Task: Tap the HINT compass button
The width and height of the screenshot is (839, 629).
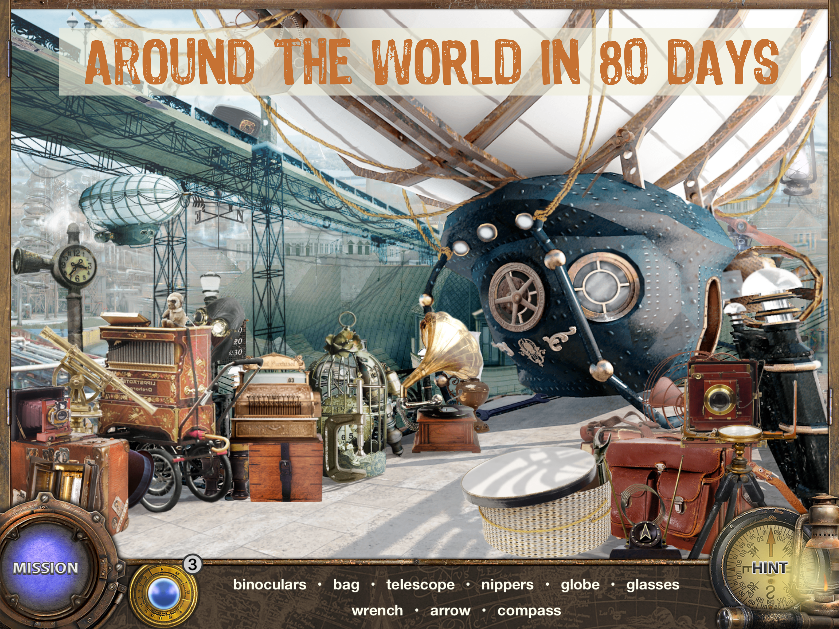Action: (x=770, y=568)
